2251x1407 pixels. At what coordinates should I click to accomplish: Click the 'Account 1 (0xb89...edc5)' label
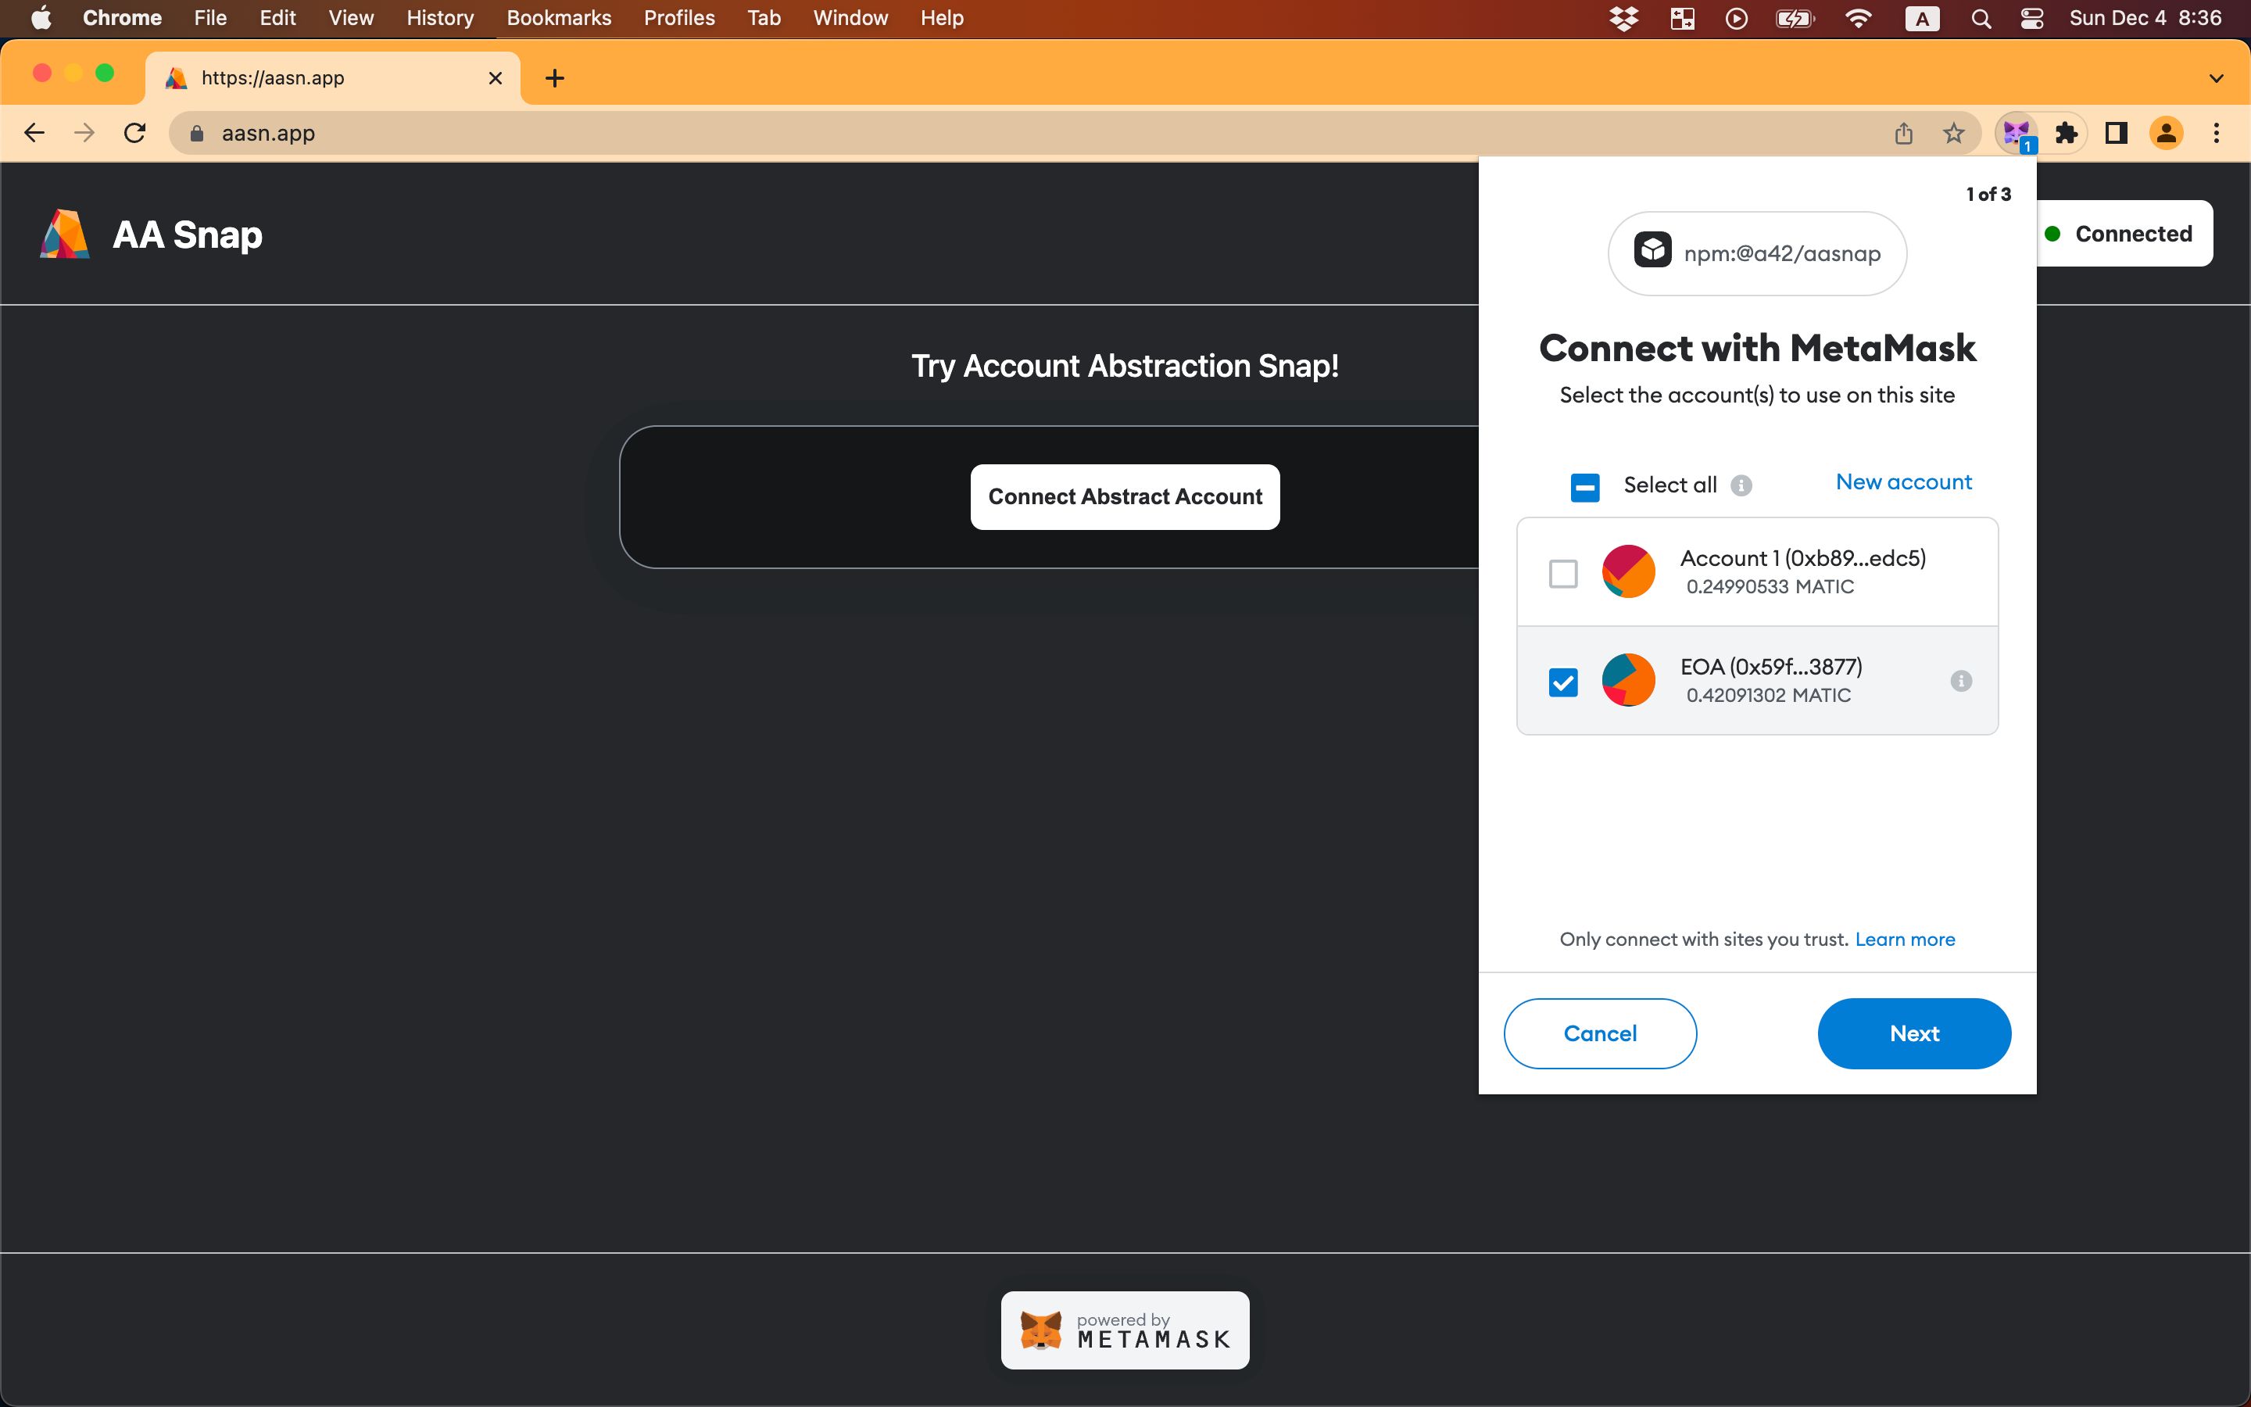1802,558
